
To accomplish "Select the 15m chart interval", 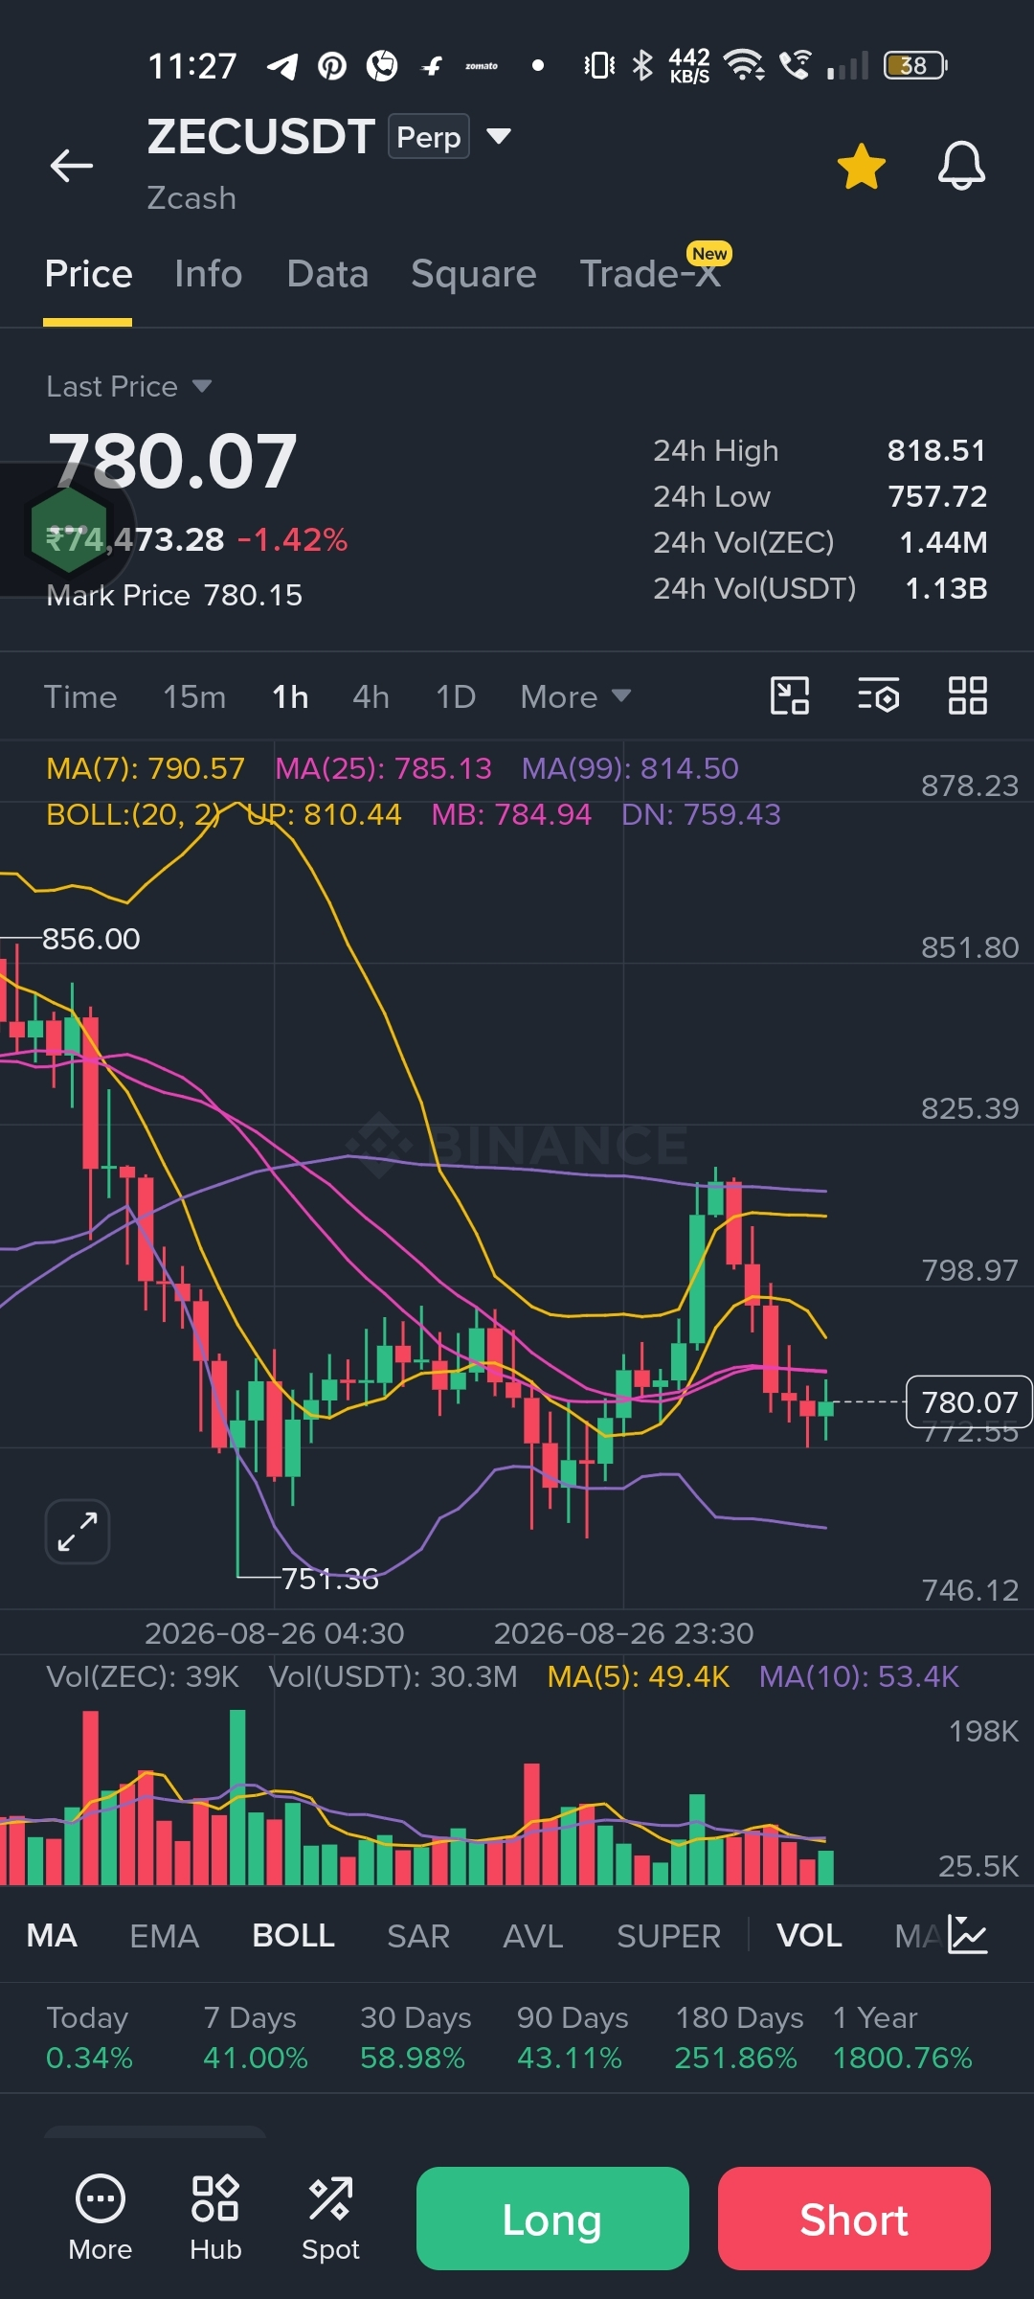I will coord(194,696).
